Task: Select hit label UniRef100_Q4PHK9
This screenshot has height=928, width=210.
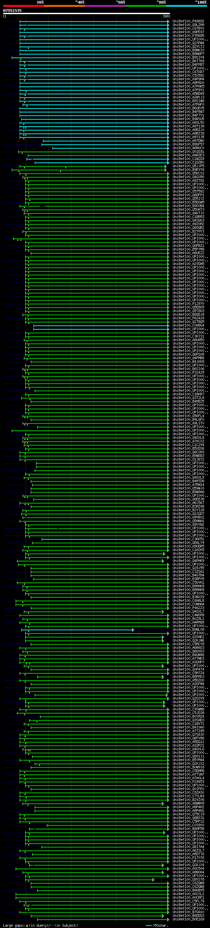Action: coord(188,561)
